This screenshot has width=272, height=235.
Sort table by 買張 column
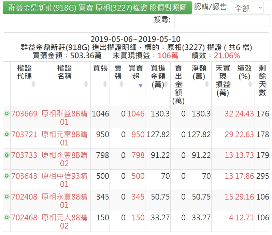[100, 72]
